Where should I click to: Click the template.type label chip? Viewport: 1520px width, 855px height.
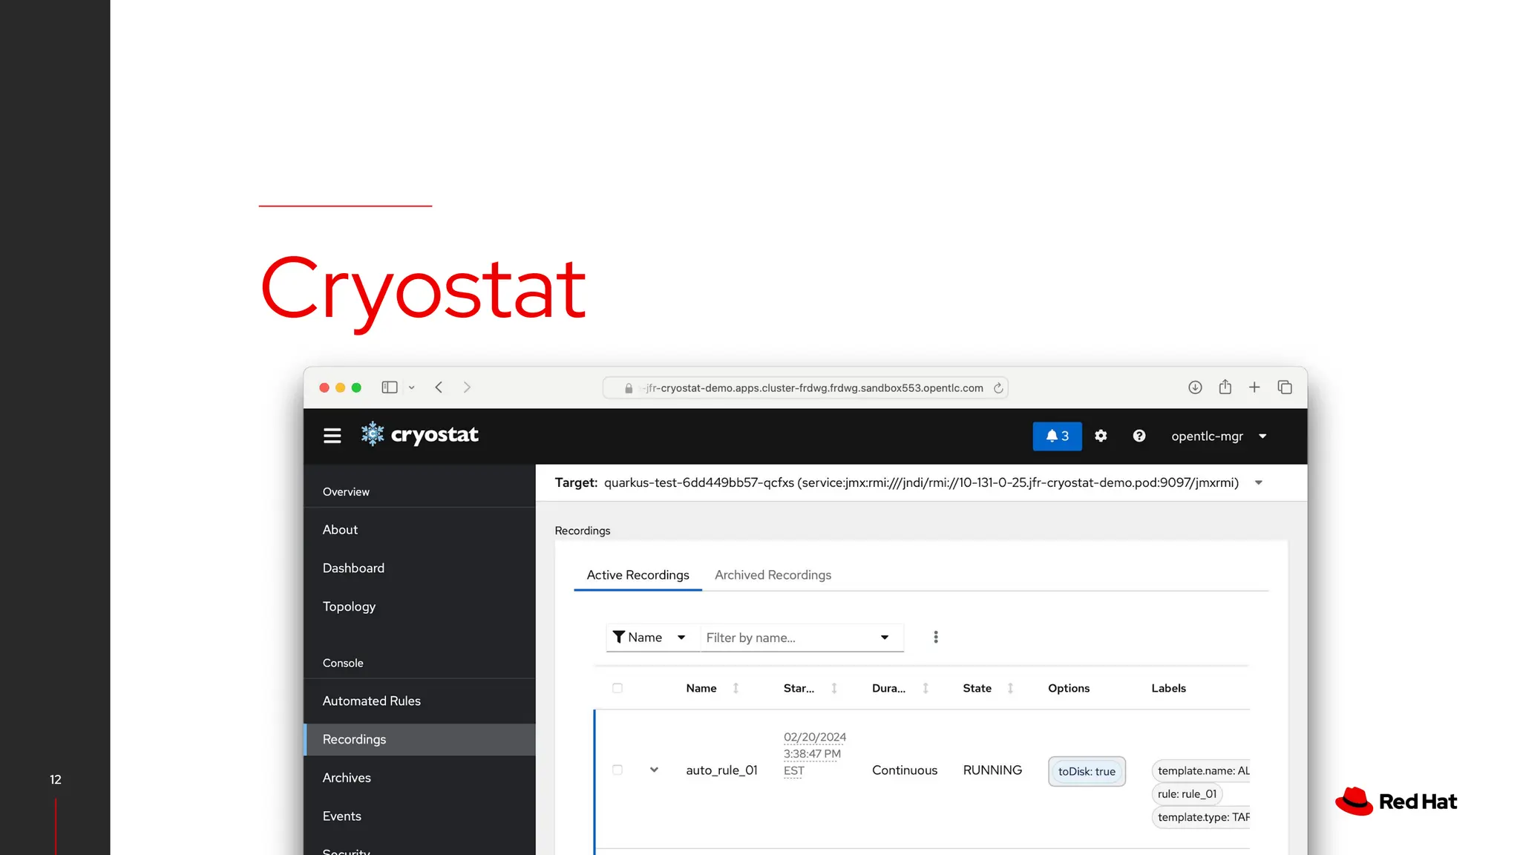click(x=1202, y=817)
